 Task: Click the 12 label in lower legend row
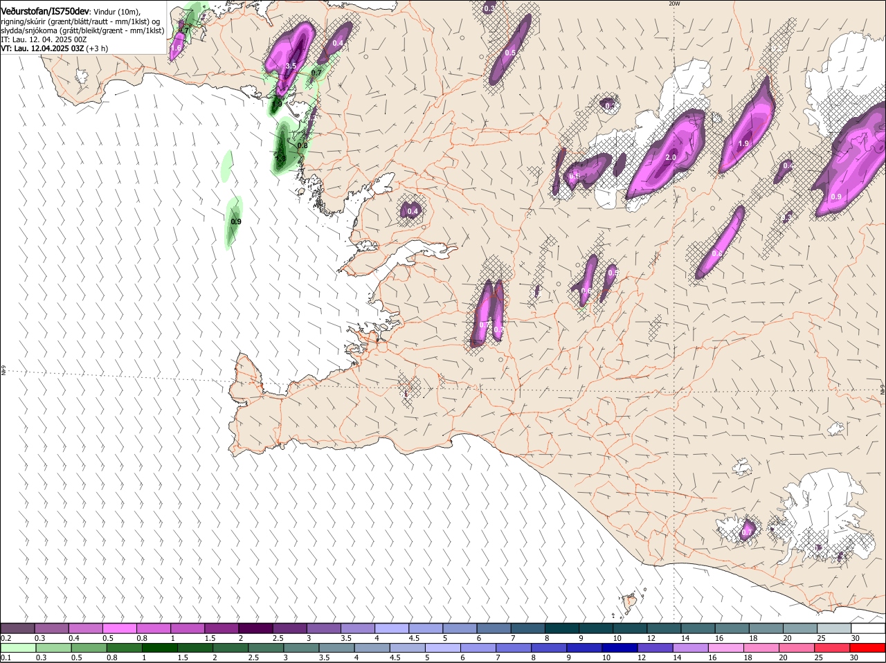point(641,657)
